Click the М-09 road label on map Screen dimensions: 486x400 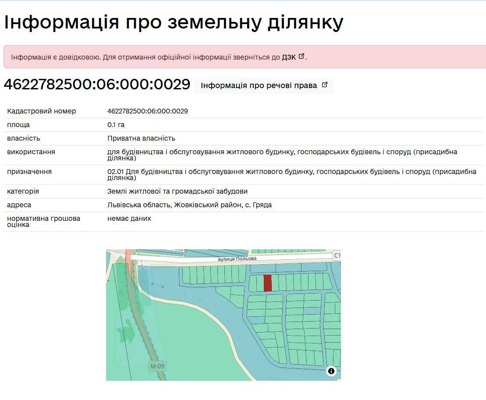click(x=157, y=366)
